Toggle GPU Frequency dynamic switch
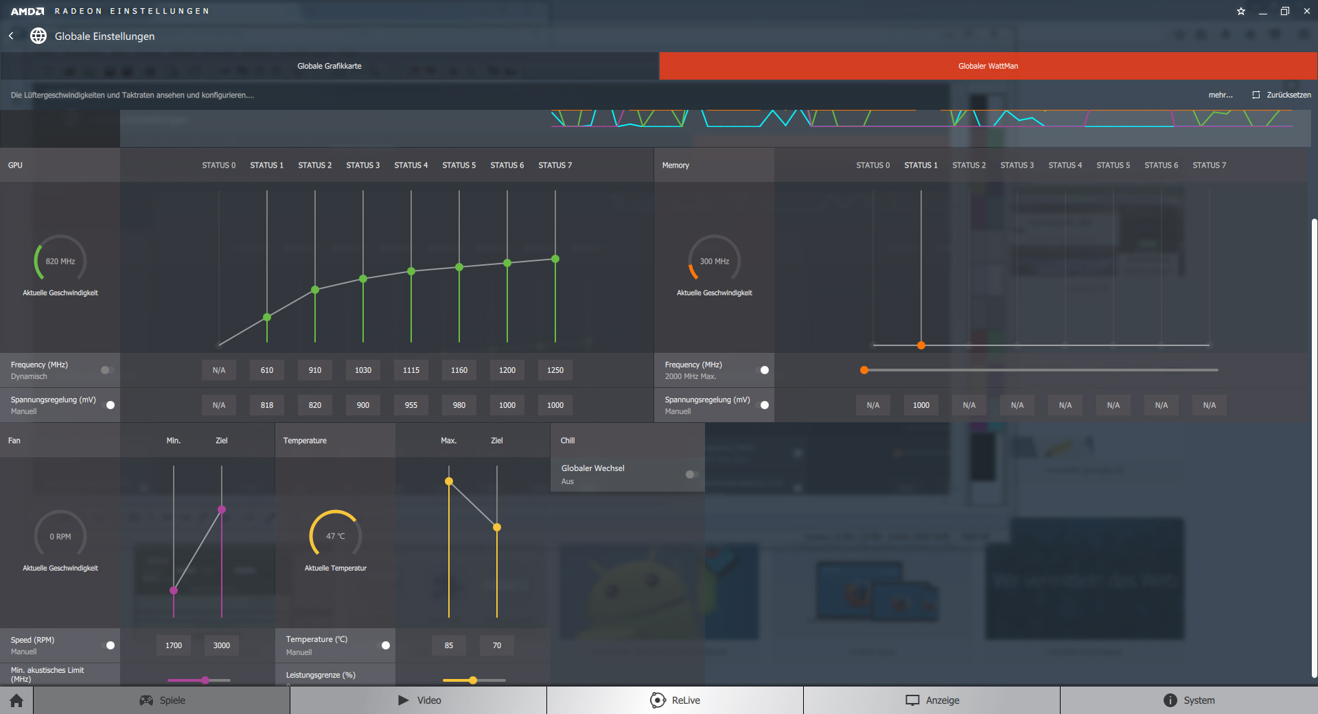1318x714 pixels. 107,370
